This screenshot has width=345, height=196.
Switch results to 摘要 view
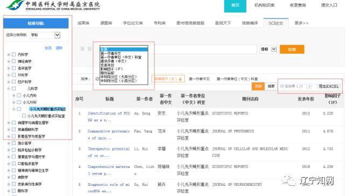[271, 86]
